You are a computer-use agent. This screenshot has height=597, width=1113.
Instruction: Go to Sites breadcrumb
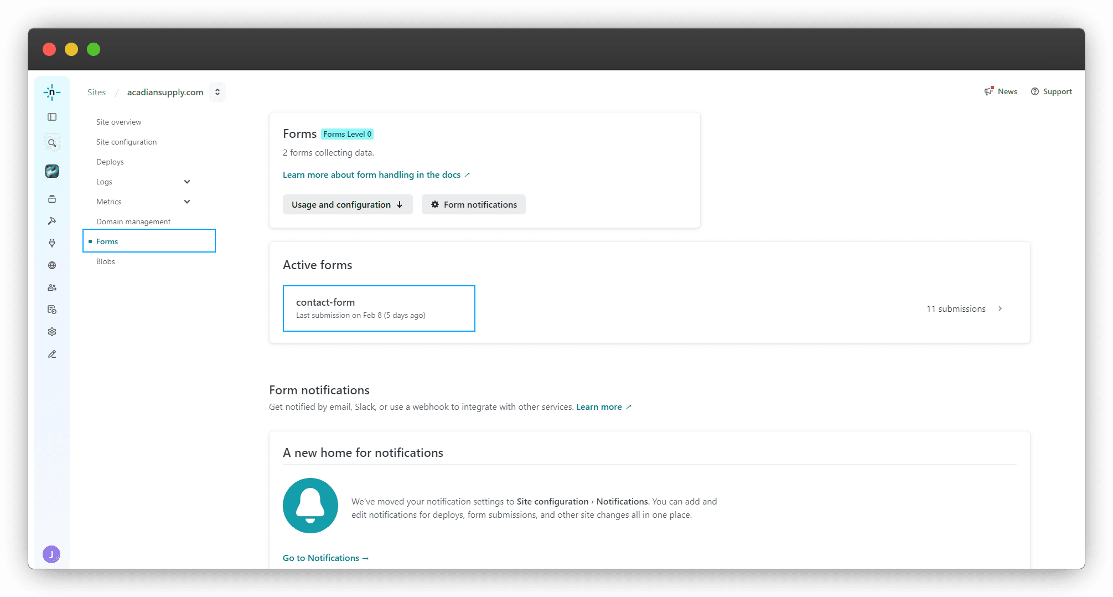(96, 92)
